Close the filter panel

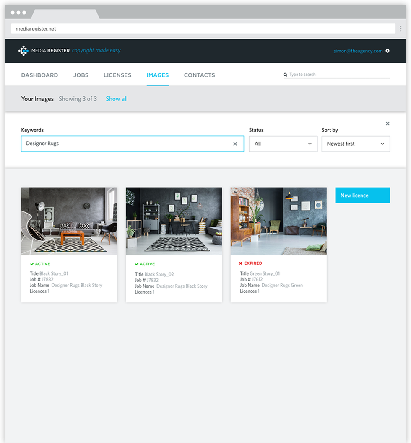pyautogui.click(x=388, y=124)
